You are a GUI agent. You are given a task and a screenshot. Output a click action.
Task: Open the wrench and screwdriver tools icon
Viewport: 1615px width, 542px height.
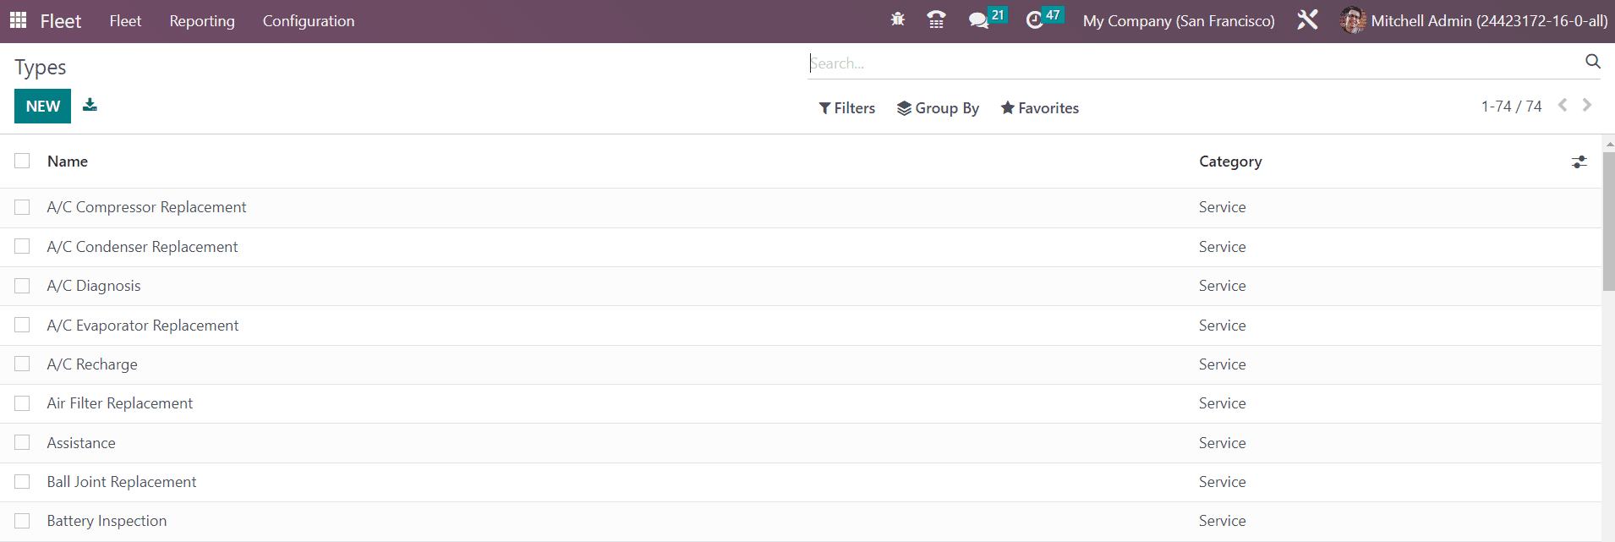pos(1307,20)
